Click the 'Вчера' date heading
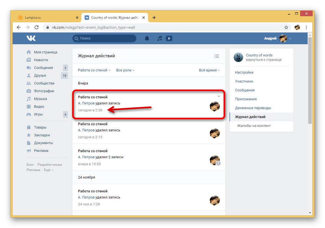 tap(83, 83)
